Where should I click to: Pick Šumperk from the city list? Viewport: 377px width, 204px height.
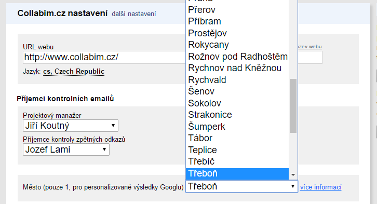(237, 126)
